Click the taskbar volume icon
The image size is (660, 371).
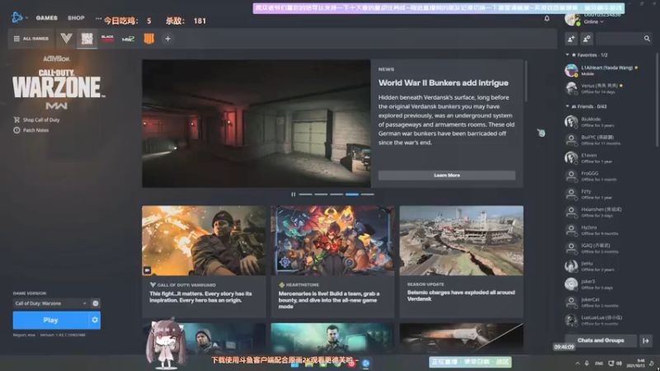pyautogui.click(x=619, y=364)
